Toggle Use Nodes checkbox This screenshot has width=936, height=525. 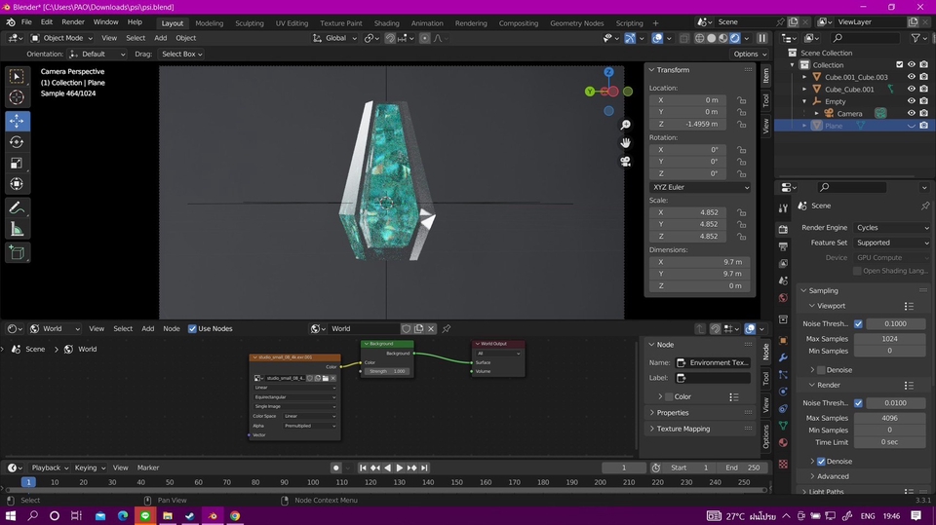(192, 328)
